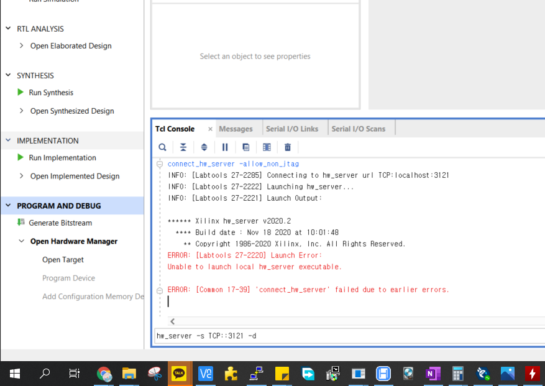The width and height of the screenshot is (545, 386).
Task: Click the Tcl Console search icon
Action: (162, 147)
